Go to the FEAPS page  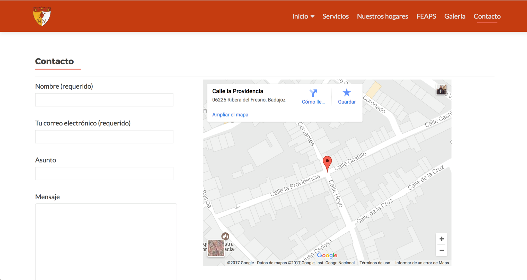tap(426, 16)
